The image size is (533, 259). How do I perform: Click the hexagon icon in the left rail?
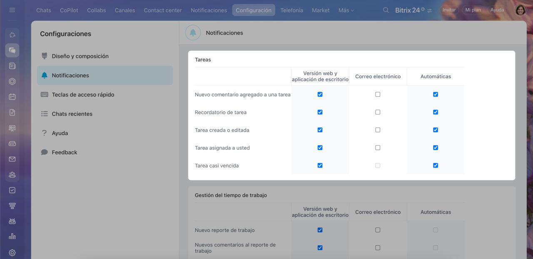click(x=12, y=81)
